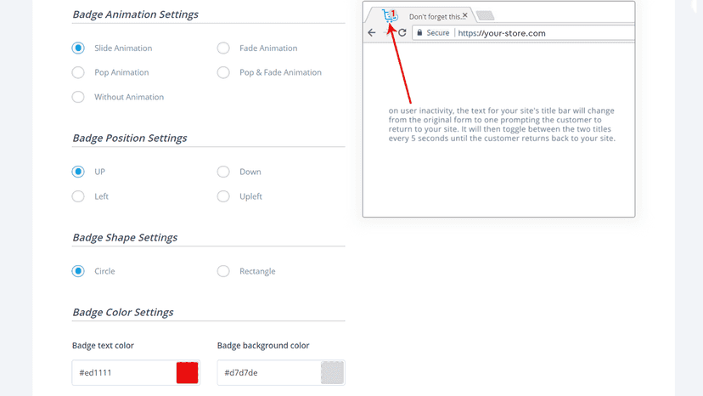Click the Badge Animation Settings heading
703x396 pixels.
click(135, 14)
